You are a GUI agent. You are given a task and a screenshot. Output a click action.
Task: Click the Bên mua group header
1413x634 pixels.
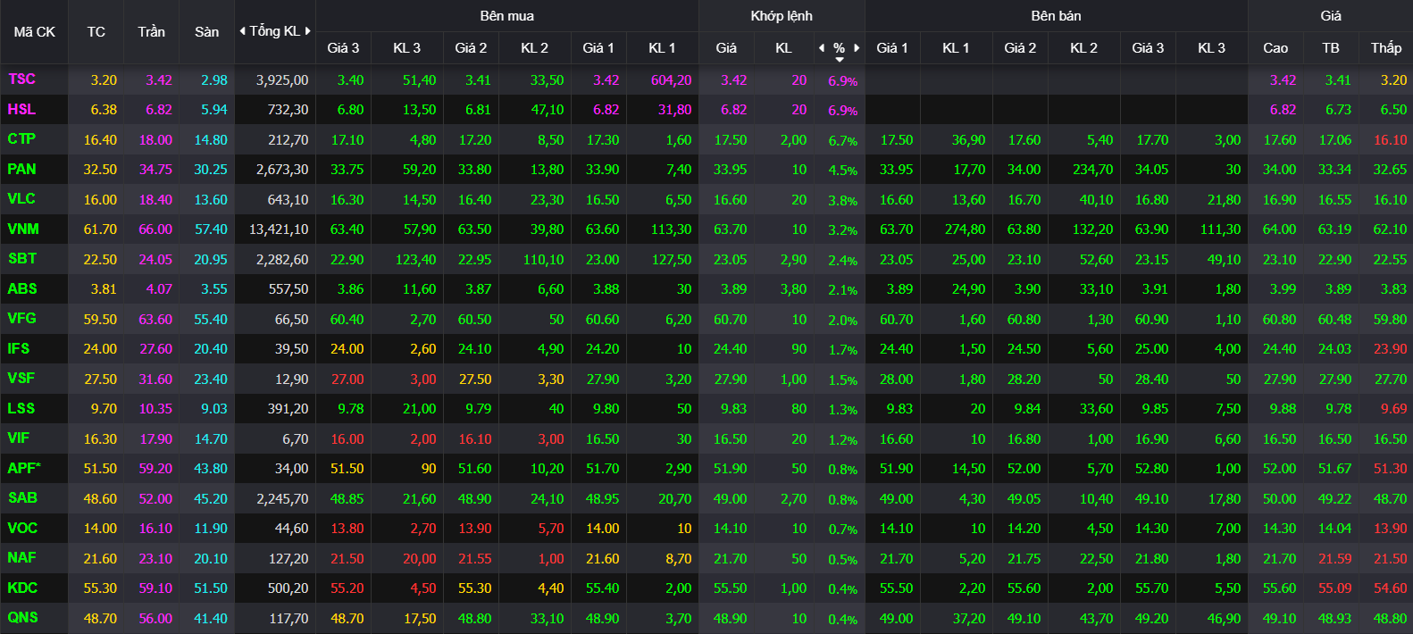point(507,16)
